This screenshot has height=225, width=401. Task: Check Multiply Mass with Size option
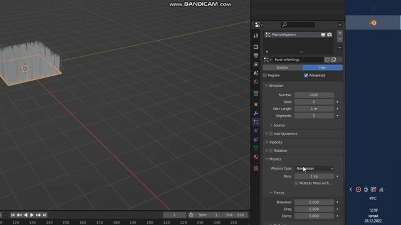[x=296, y=183]
